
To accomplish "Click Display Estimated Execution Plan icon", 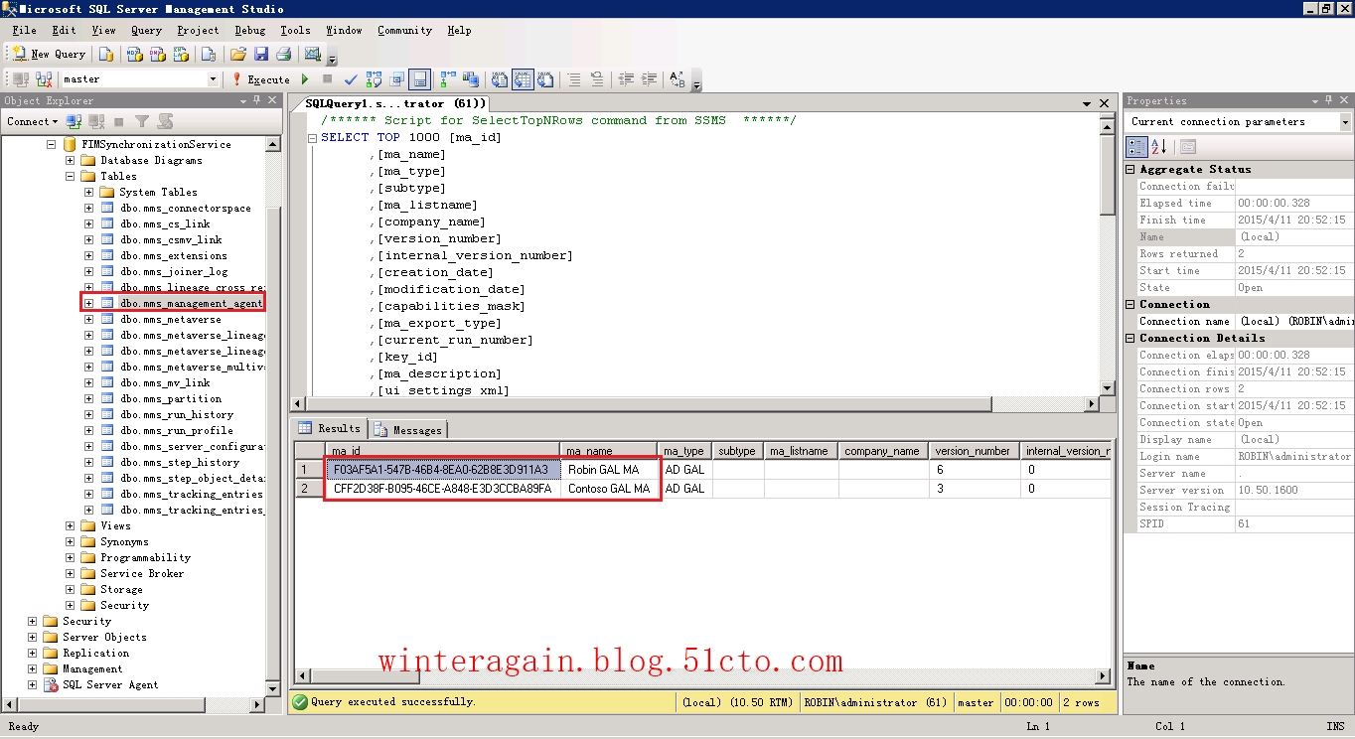I will [x=374, y=78].
